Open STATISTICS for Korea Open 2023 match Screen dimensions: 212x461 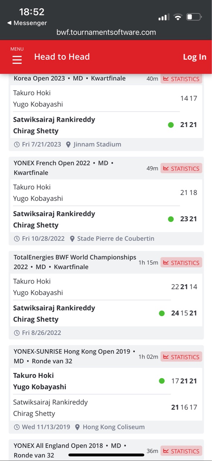coord(181,79)
